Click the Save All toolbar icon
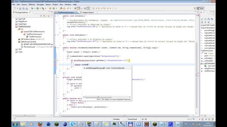Screen dimensions: 227x127 pyautogui.click(x=23, y=8)
